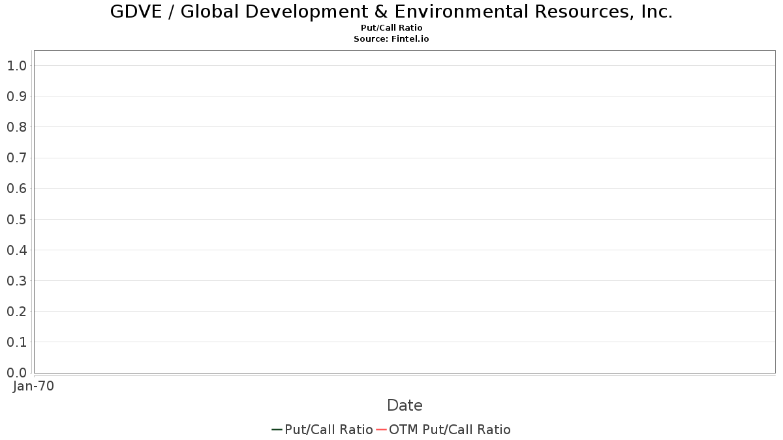Click the 0.0 y-axis label
This screenshot has width=783, height=440.
16,373
